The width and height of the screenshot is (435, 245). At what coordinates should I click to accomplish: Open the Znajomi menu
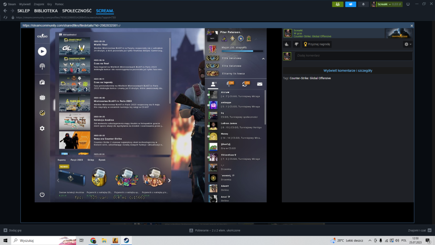(x=39, y=4)
